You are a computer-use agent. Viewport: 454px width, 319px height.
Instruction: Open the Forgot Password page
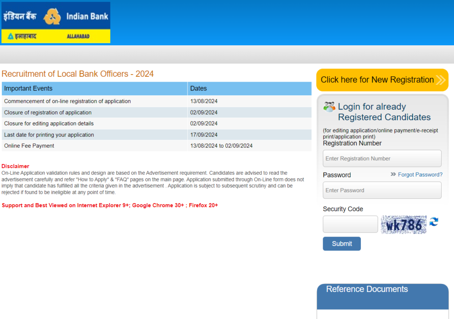(x=419, y=175)
